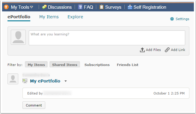The width and height of the screenshot is (196, 114).
Task: Switch to the My Items tab
Action: [49, 17]
